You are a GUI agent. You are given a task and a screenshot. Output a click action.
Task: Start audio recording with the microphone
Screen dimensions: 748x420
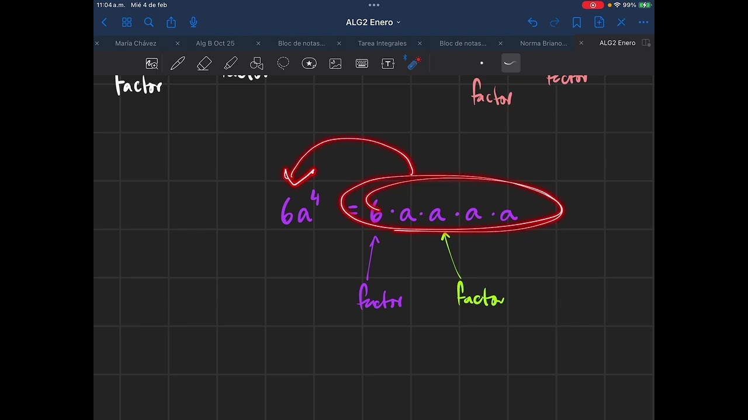pyautogui.click(x=193, y=22)
